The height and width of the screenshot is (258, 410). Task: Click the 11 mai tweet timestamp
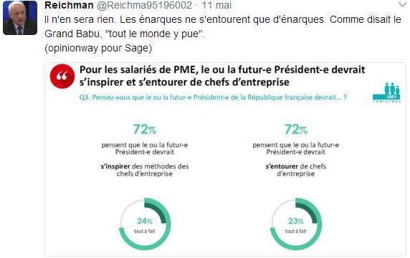(216, 5)
